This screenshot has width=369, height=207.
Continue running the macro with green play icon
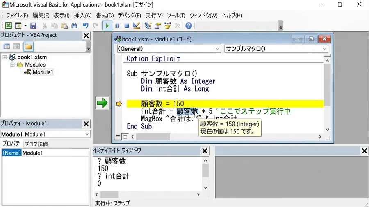tap(107, 25)
